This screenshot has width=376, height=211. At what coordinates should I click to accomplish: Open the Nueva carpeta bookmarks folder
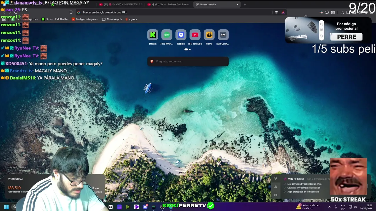point(112,19)
